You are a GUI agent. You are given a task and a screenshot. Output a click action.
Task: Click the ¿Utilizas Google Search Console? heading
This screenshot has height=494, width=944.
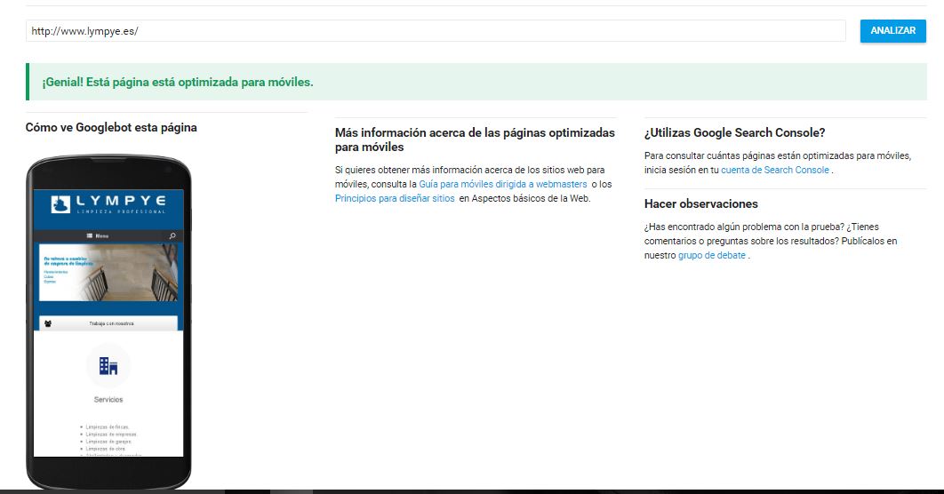[734, 132]
